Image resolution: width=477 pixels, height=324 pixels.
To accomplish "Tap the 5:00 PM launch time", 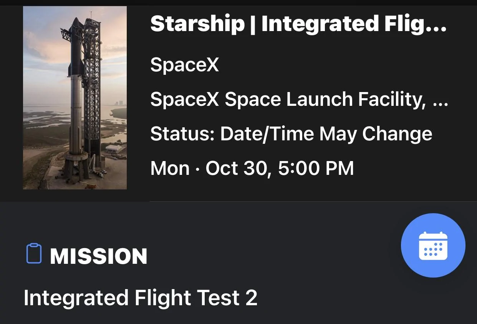I will (x=316, y=168).
